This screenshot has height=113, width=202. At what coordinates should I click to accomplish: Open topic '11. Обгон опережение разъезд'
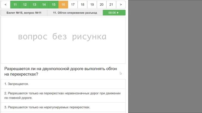tap(75, 13)
